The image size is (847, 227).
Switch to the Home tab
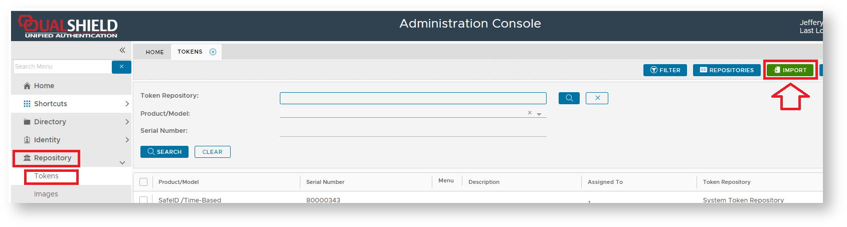tap(154, 52)
